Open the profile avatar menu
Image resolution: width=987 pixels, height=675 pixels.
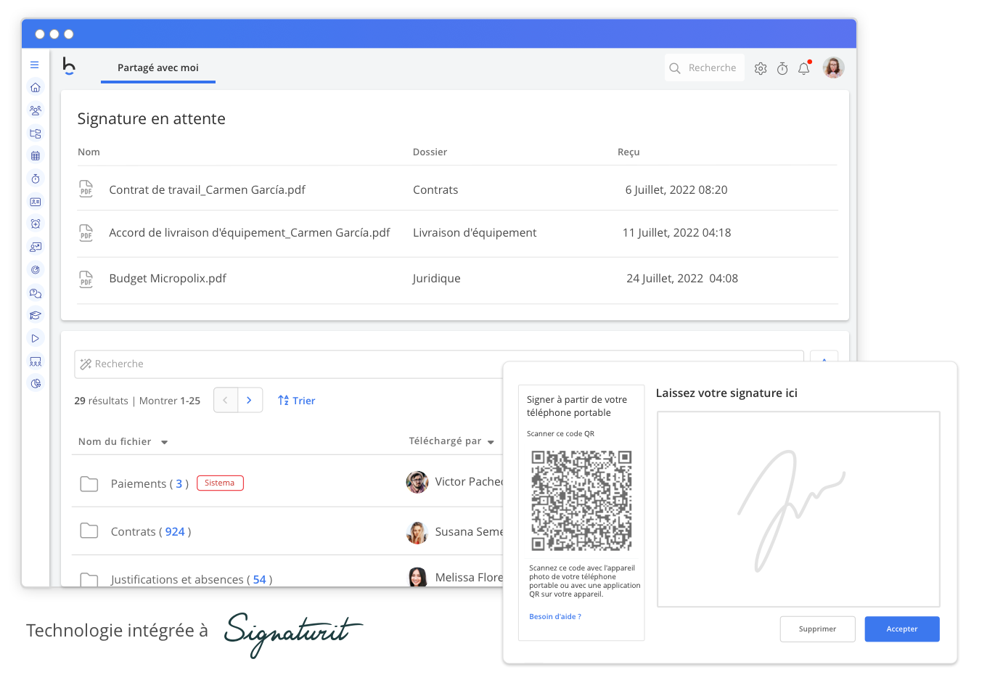click(833, 67)
